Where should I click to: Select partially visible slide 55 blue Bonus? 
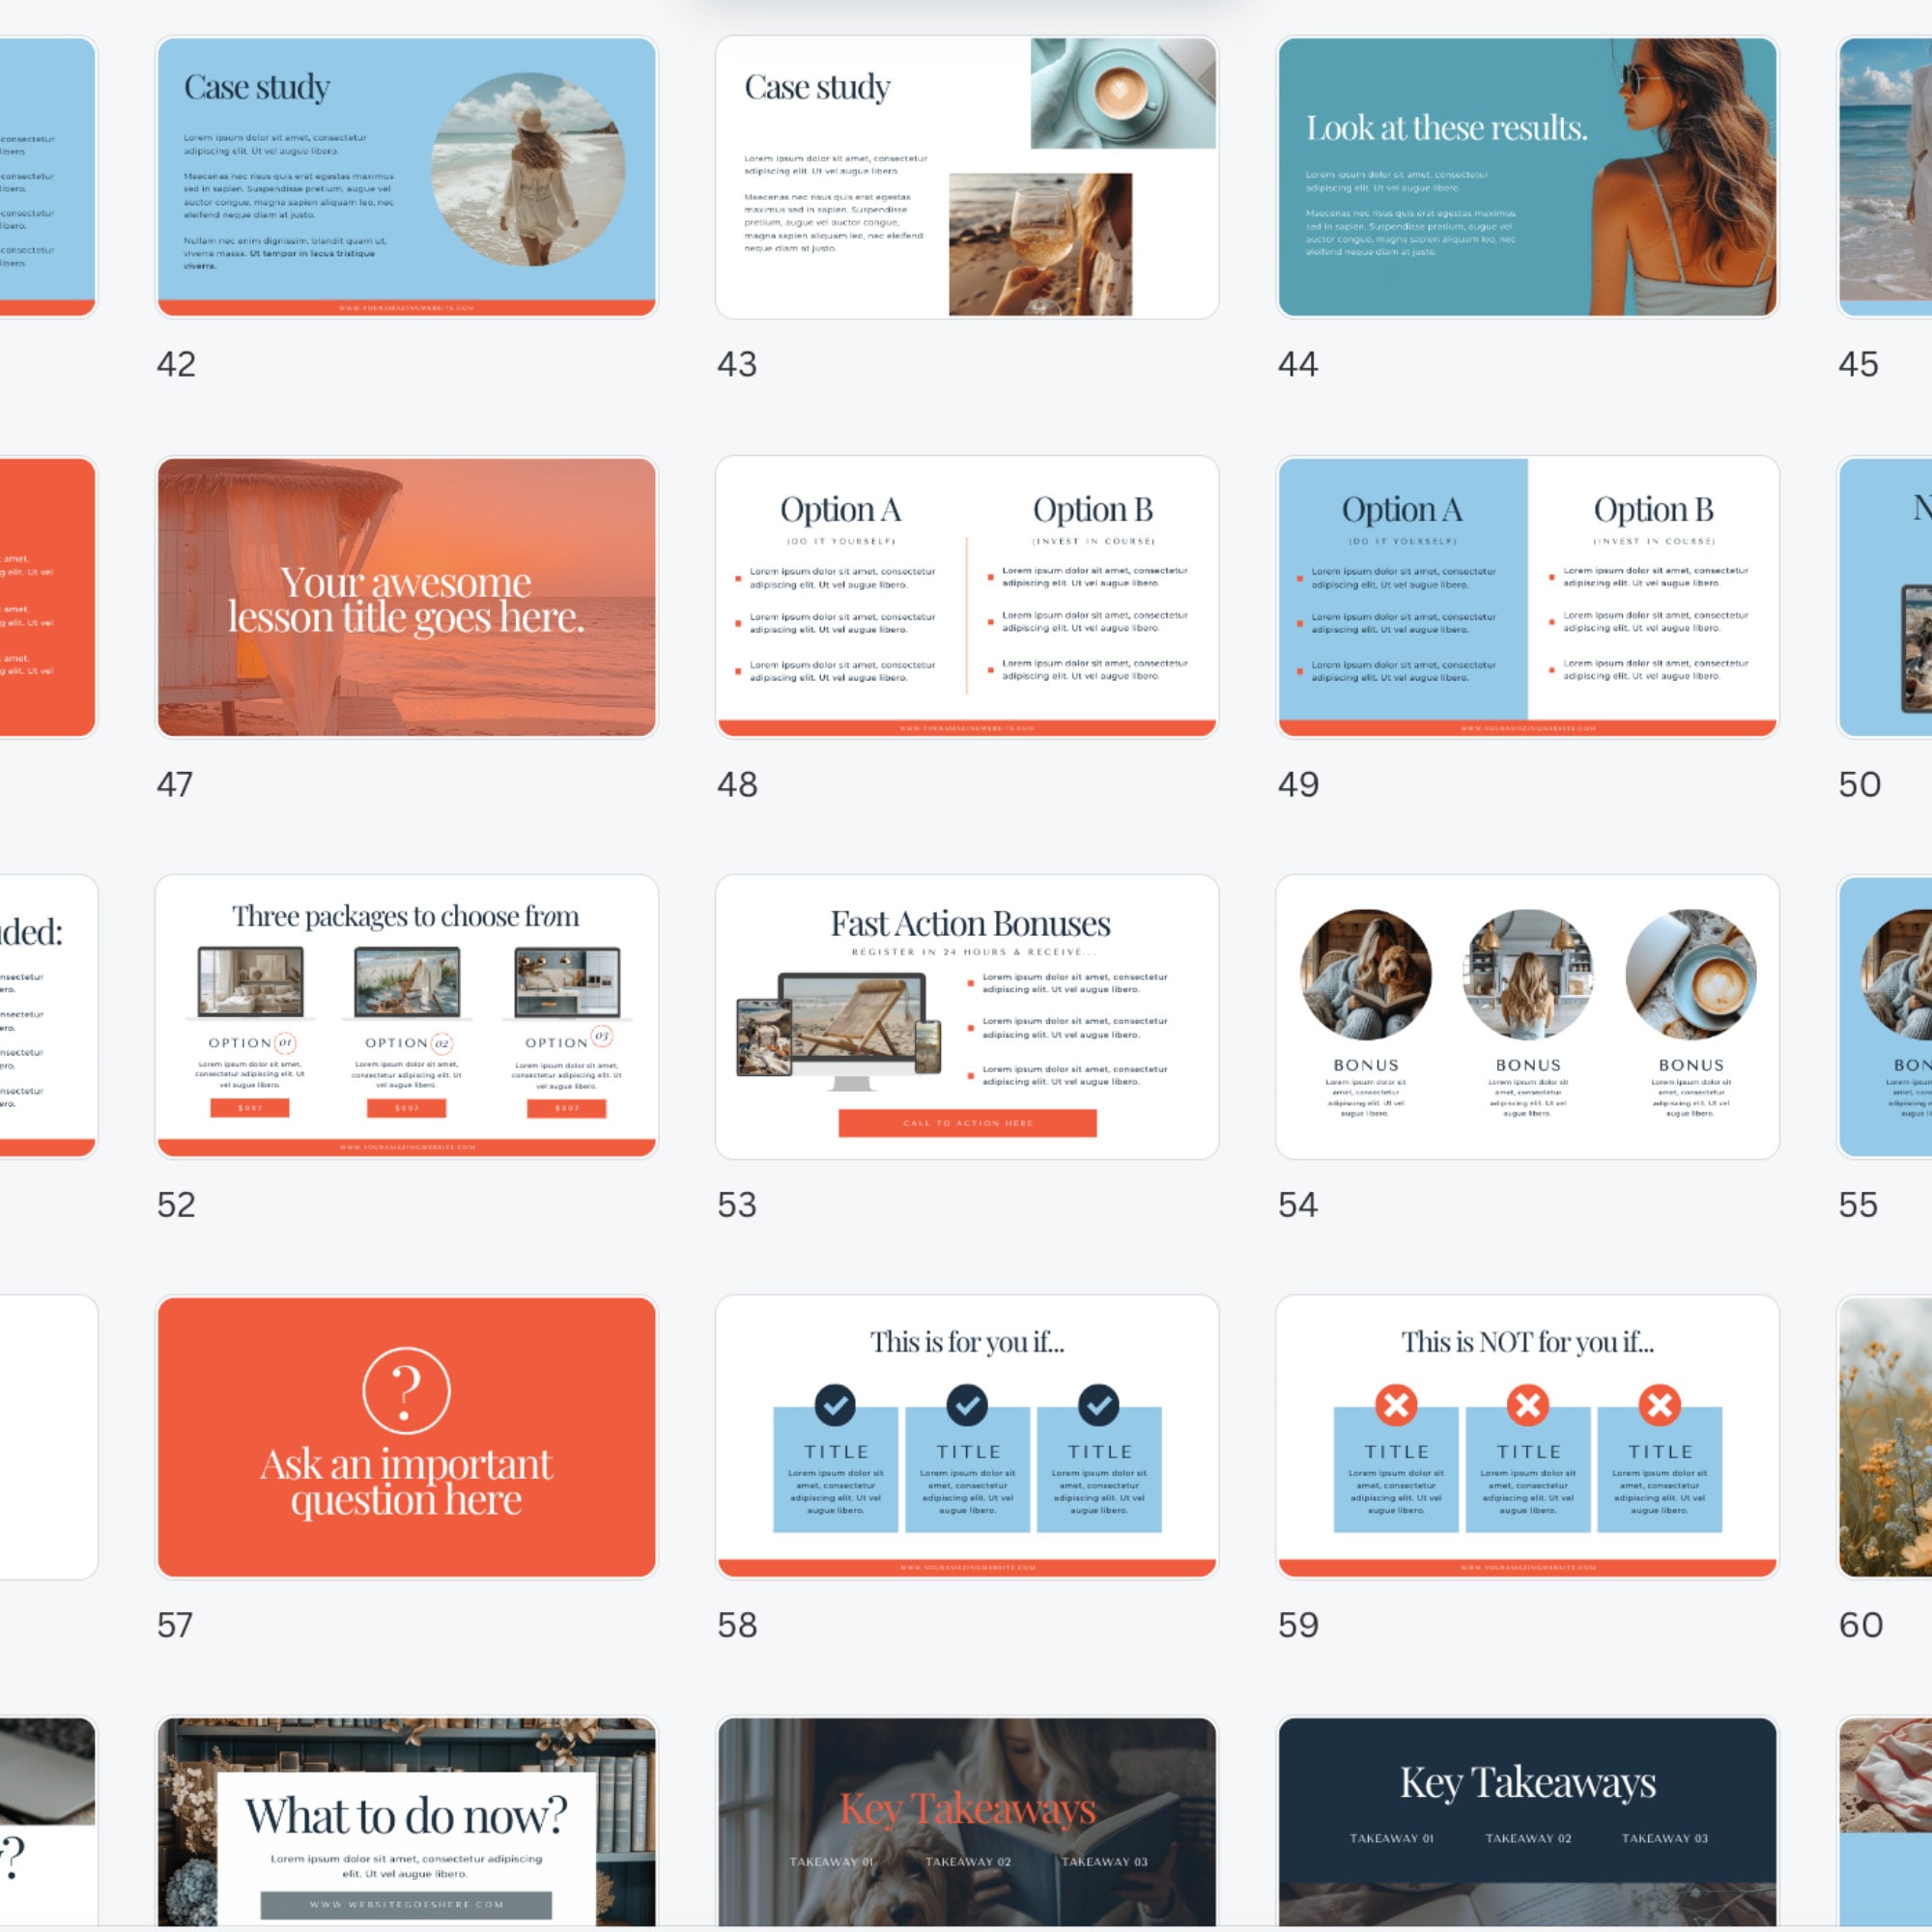1885,1017
